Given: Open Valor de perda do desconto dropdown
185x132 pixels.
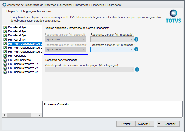Looking at the screenshot, I should coord(89,70).
